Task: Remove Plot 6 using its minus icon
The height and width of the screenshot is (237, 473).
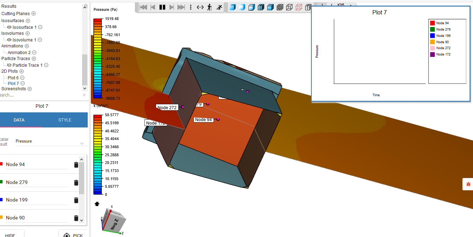Action: pos(22,78)
